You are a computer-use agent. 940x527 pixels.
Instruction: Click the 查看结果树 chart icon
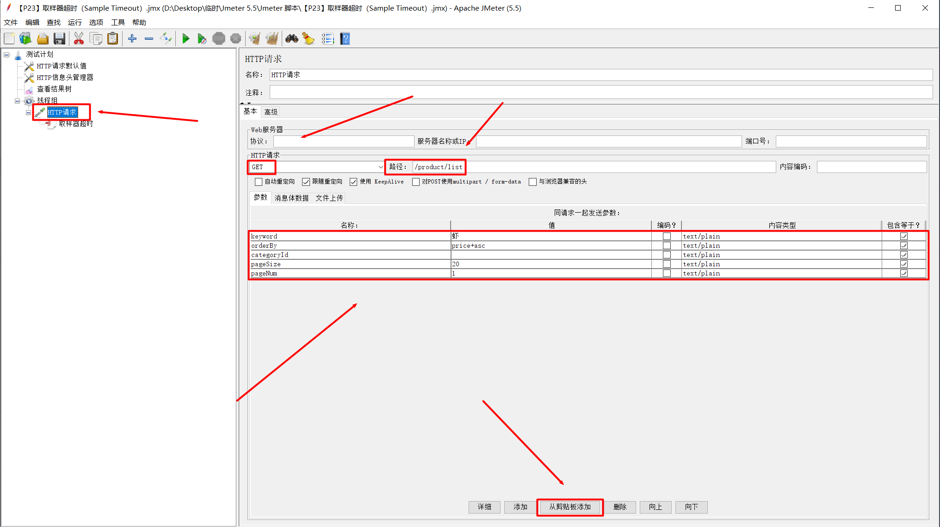[x=29, y=89]
